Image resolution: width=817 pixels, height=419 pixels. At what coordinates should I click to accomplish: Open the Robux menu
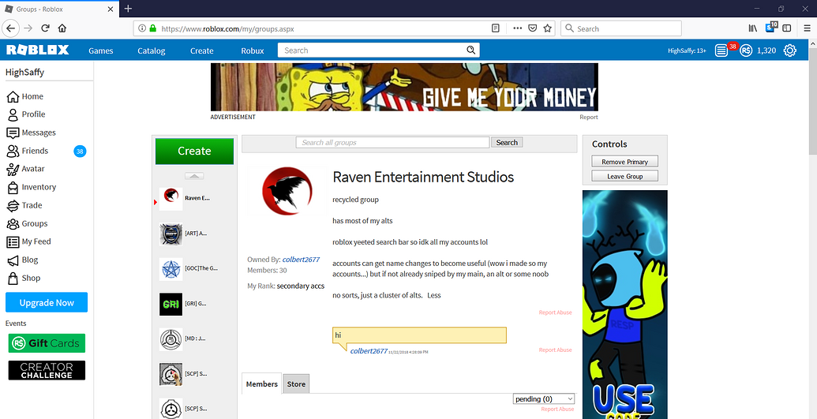(x=252, y=51)
